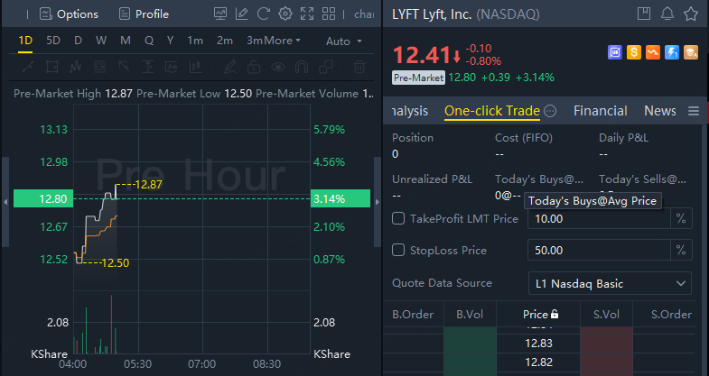The height and width of the screenshot is (376, 709).
Task: Enable StopLoss Price checkbox
Action: [398, 250]
